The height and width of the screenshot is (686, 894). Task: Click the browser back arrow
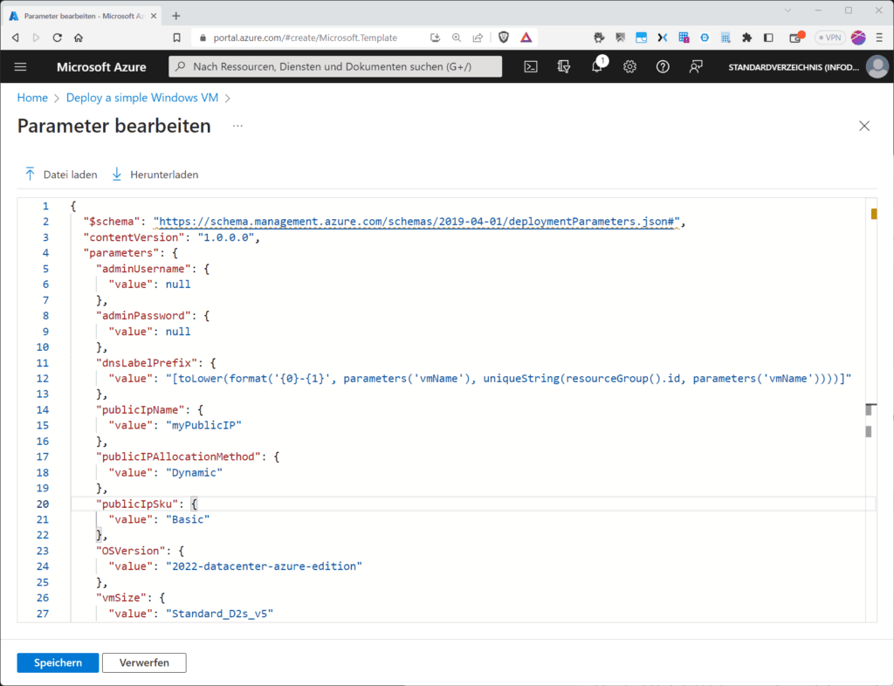click(x=16, y=38)
